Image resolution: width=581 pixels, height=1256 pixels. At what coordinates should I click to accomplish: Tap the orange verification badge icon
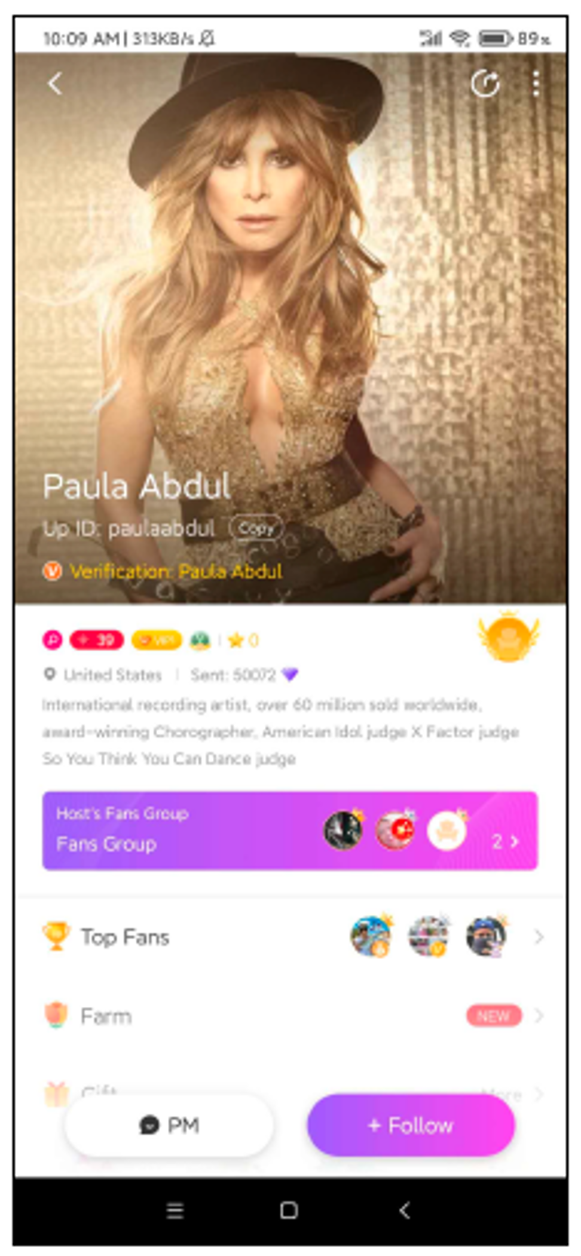(x=53, y=571)
